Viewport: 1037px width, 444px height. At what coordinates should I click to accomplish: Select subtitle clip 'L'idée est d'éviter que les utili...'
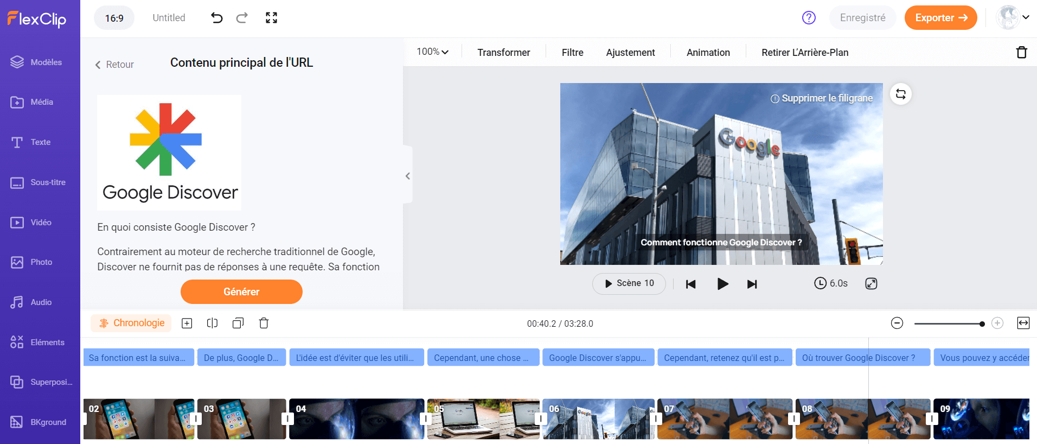coord(357,358)
